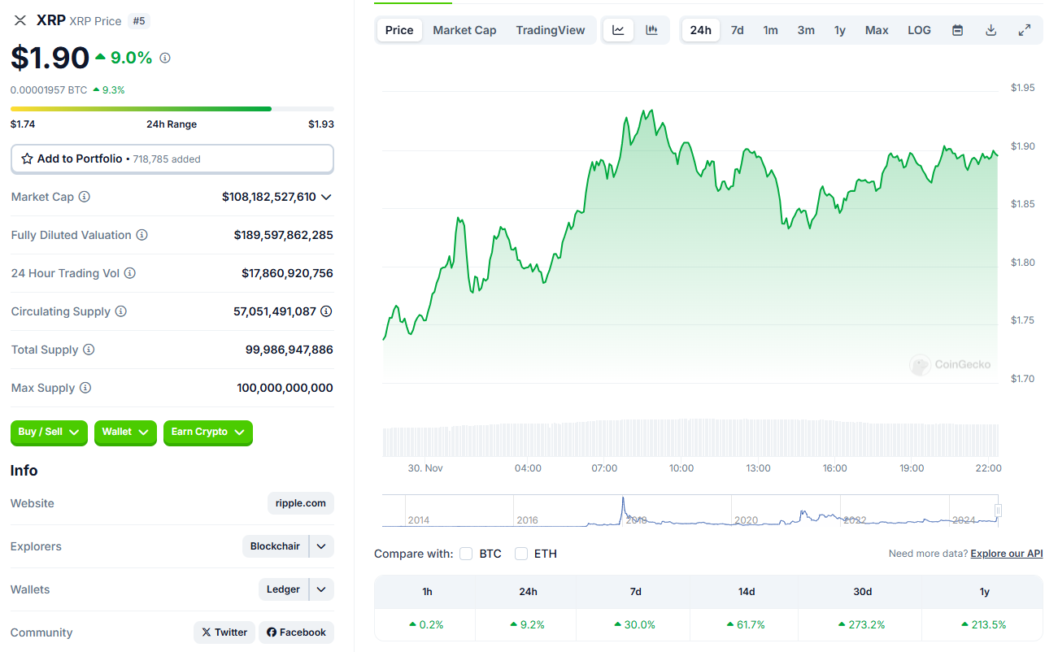Image resolution: width=1058 pixels, height=652 pixels.
Task: Select the Market Cap chart tab
Action: point(464,30)
